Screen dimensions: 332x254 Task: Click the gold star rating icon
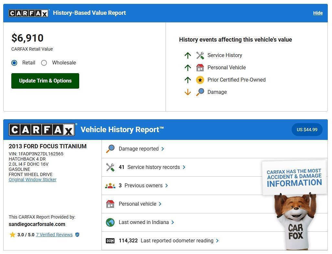point(13,235)
